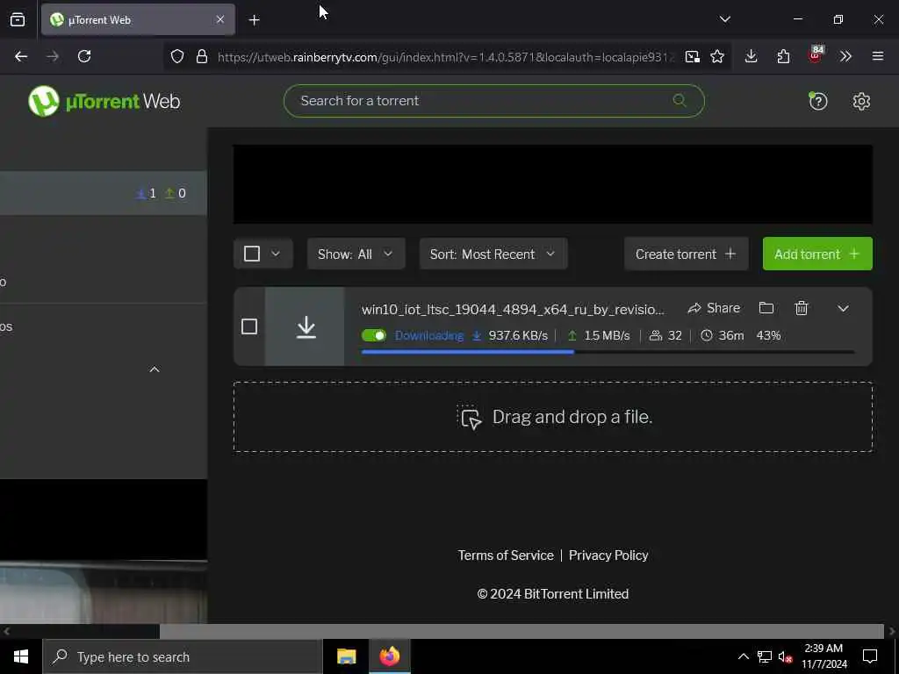Open the Firefox downloads panel
The width and height of the screenshot is (899, 674).
[x=752, y=56]
